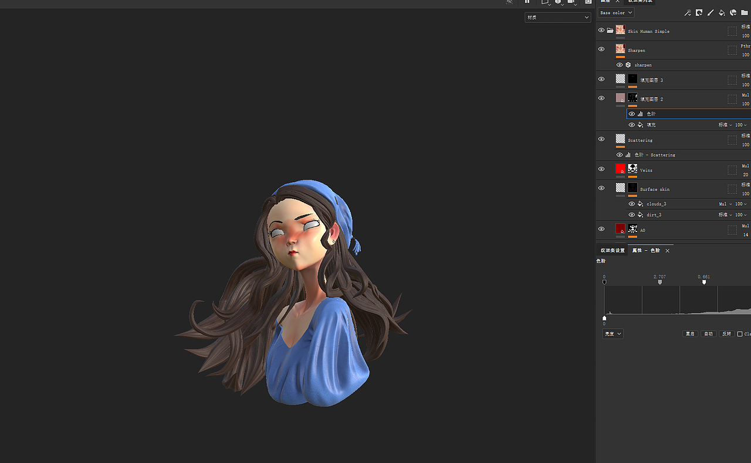Toggle visibility of sharpen filter effect
This screenshot has width=751, height=463.
(619, 65)
